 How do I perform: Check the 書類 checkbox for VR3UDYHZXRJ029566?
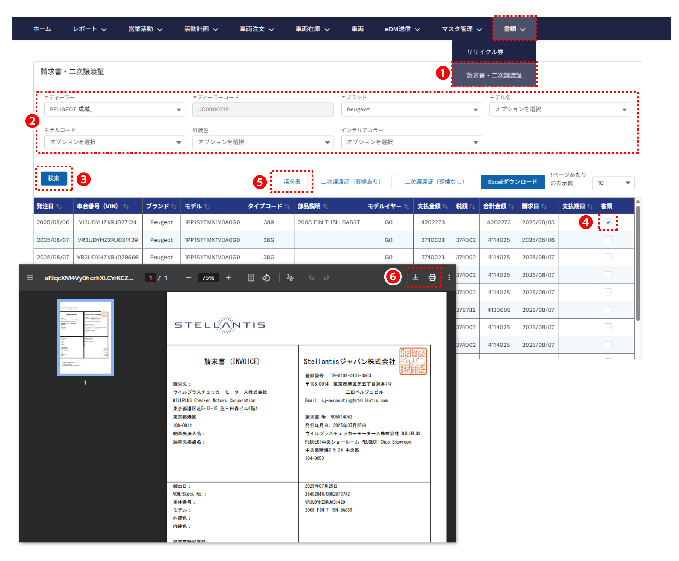click(608, 257)
